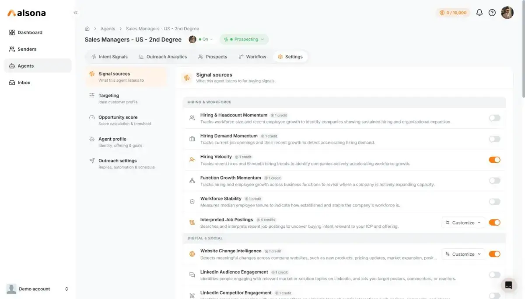Image resolution: width=525 pixels, height=299 pixels.
Task: Enable Hiring Demand Momentum toggle
Action: pyautogui.click(x=494, y=139)
